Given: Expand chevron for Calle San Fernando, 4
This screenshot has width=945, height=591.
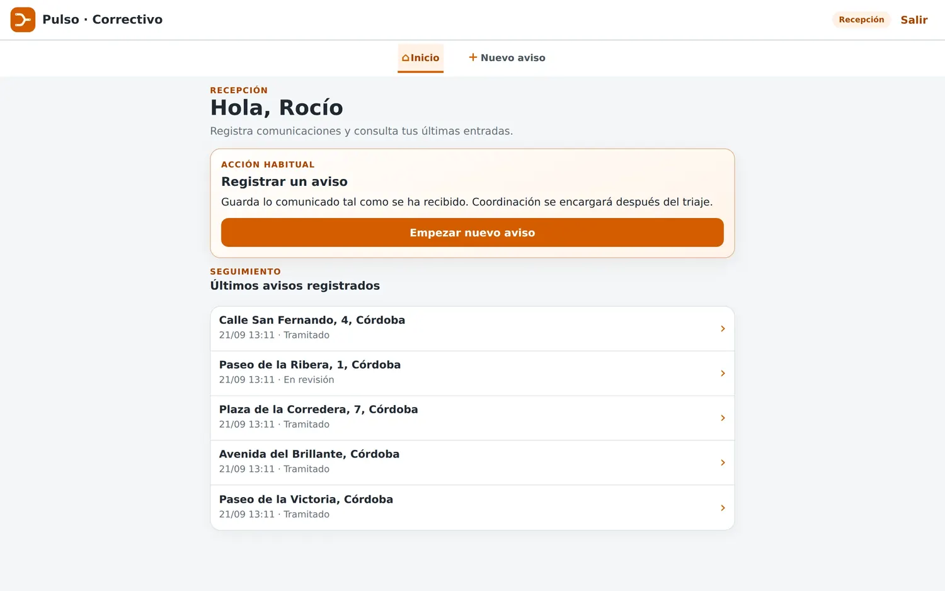Looking at the screenshot, I should pos(723,329).
